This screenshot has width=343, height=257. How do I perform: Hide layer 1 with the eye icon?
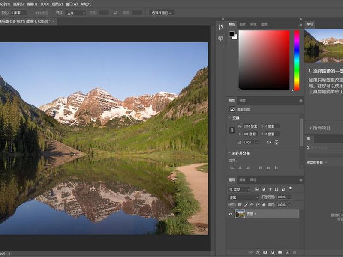tap(230, 214)
